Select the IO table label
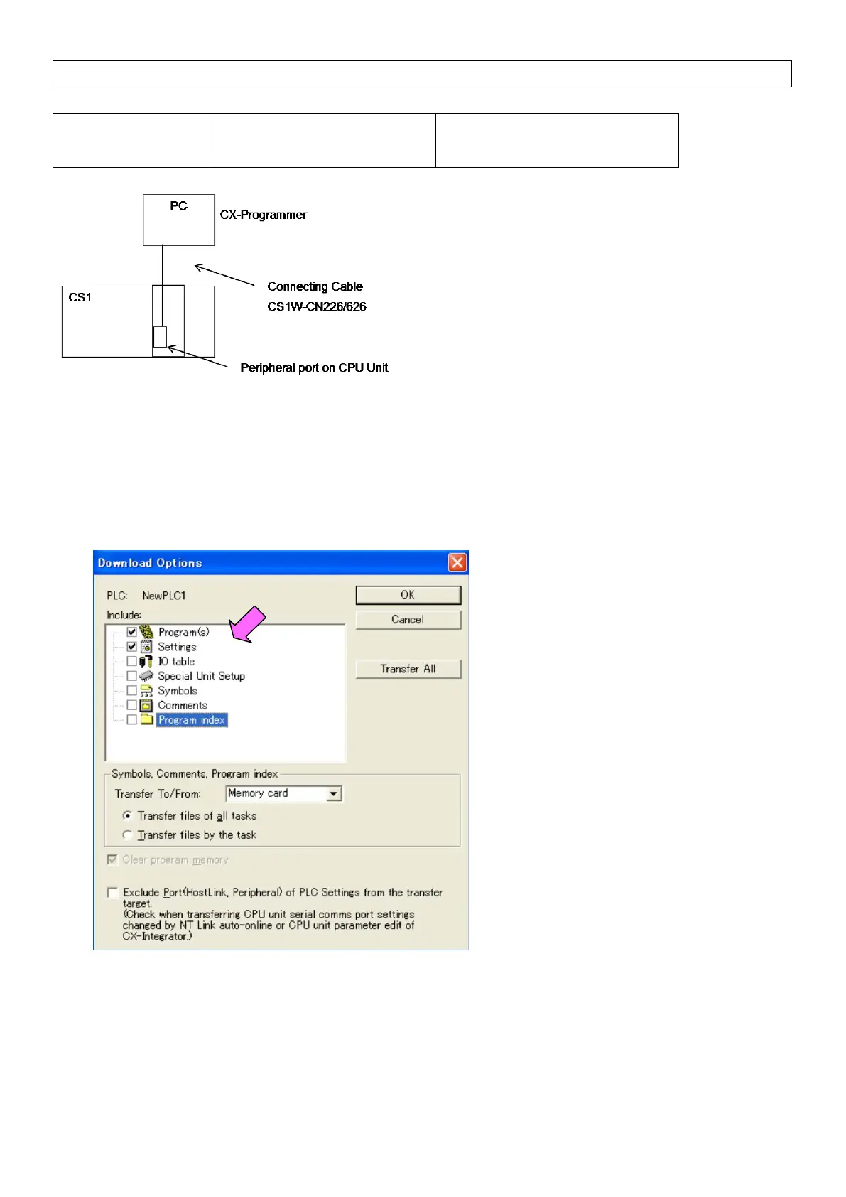 pos(176,661)
